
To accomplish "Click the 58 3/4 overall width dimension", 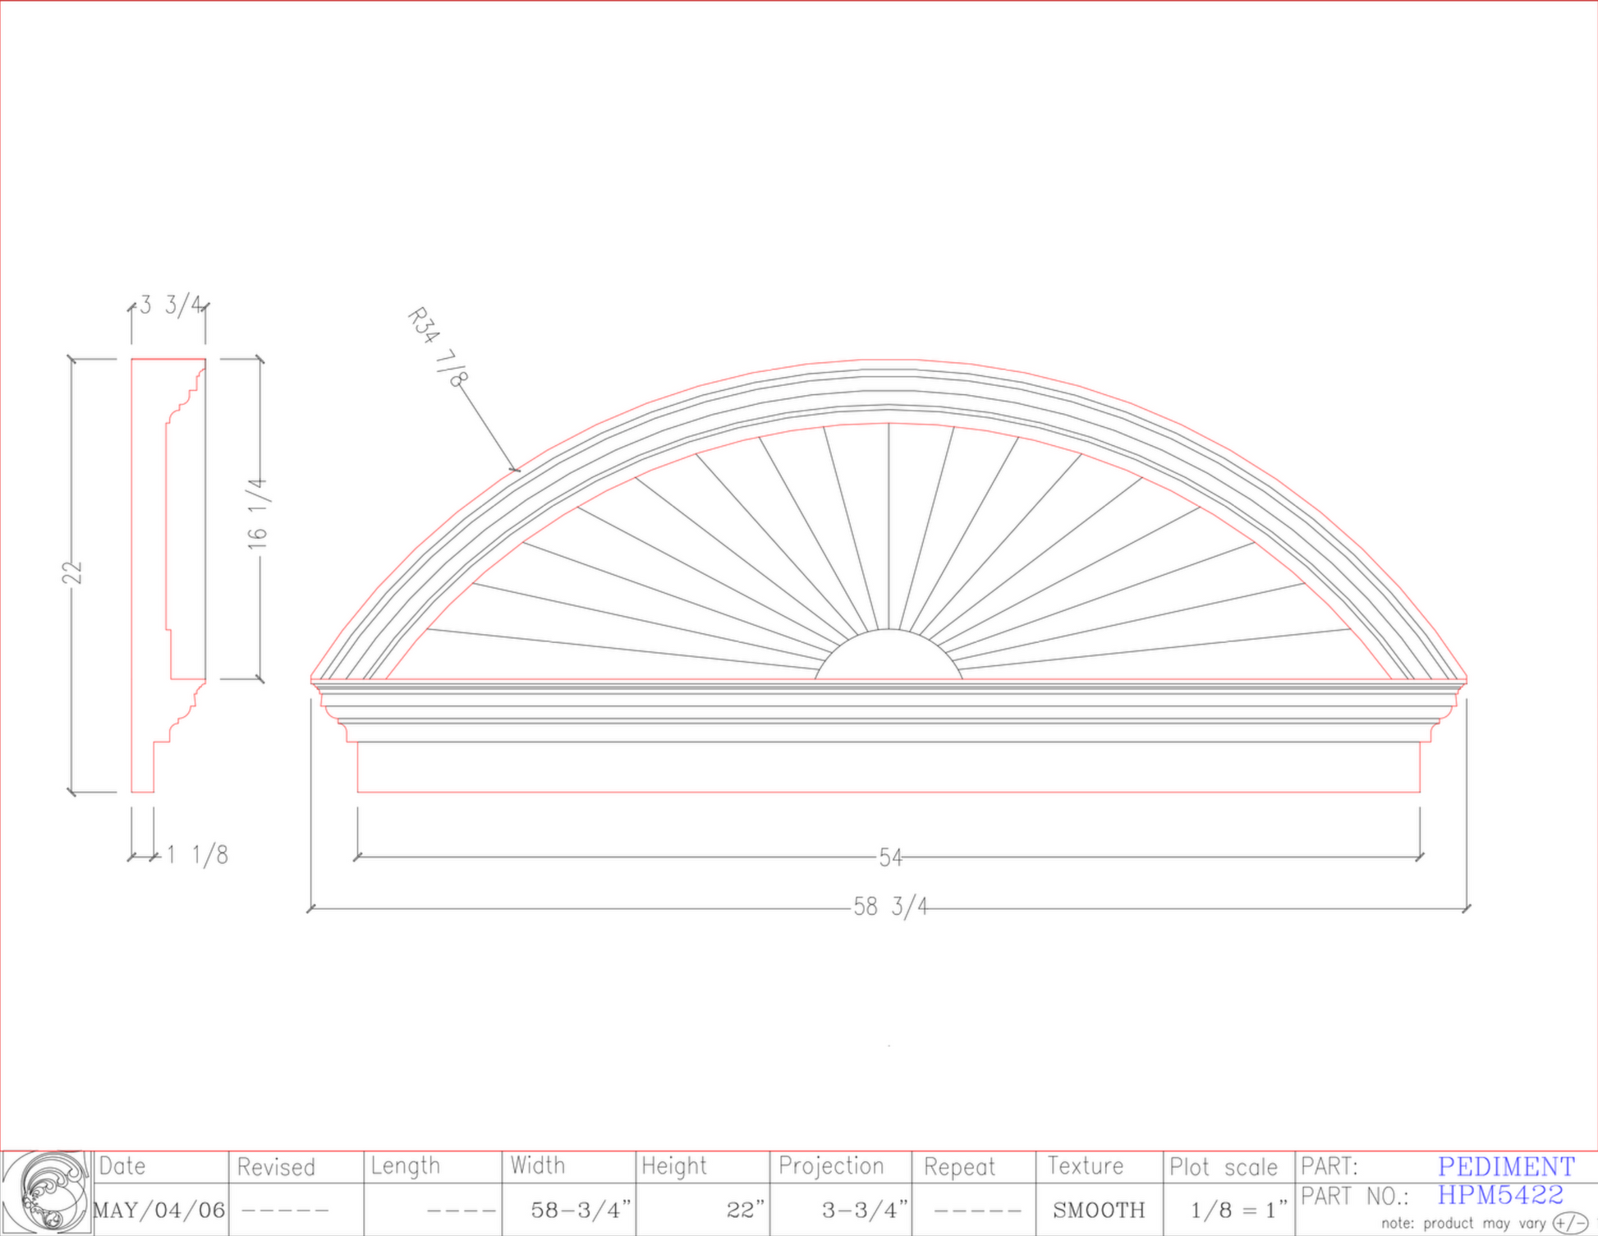I will tap(890, 907).
